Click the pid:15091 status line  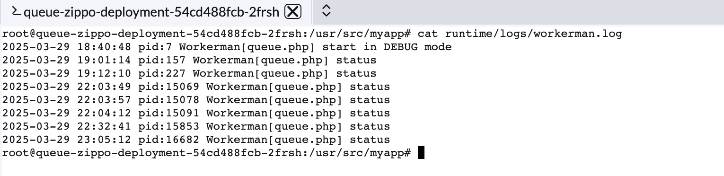pos(196,113)
